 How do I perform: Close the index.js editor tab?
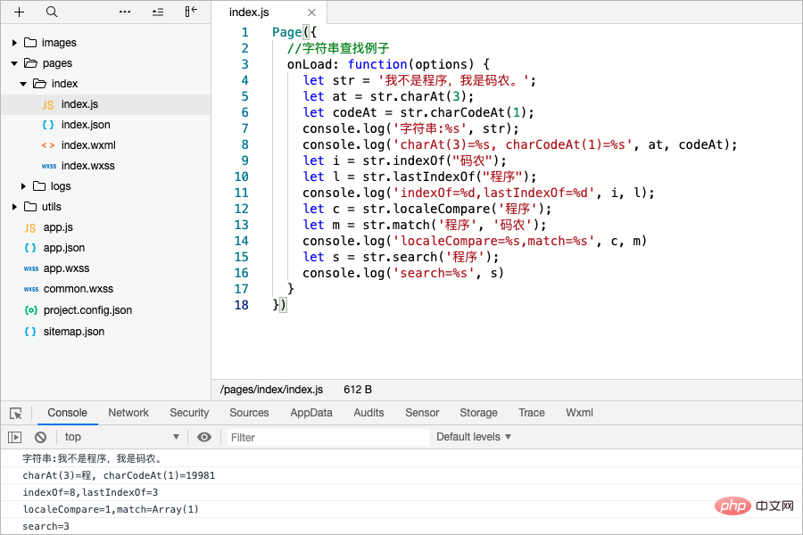pyautogui.click(x=310, y=12)
